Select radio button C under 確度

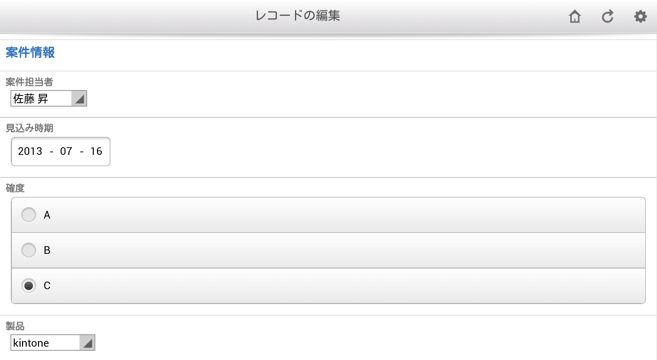coord(28,286)
